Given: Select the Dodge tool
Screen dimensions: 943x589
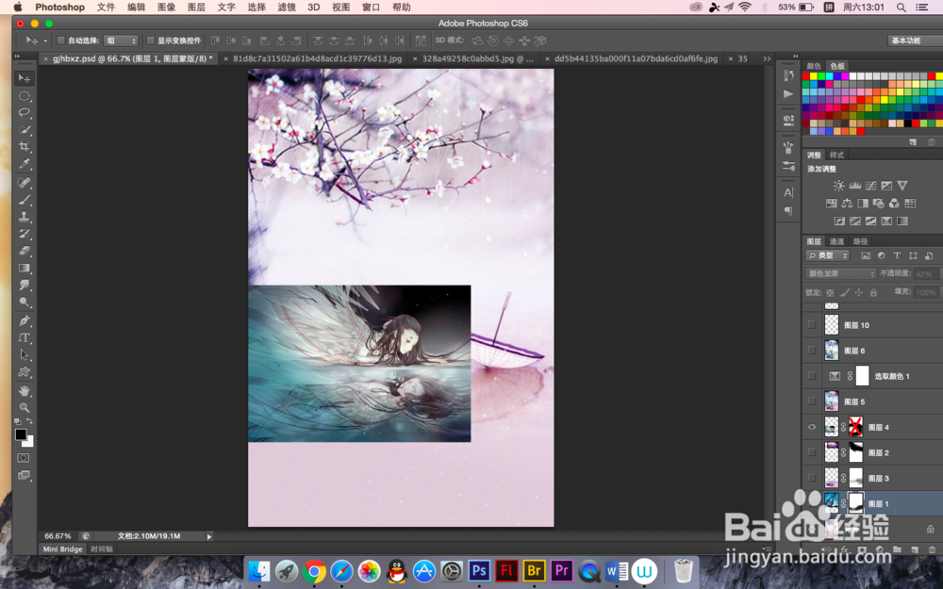Looking at the screenshot, I should (25, 302).
